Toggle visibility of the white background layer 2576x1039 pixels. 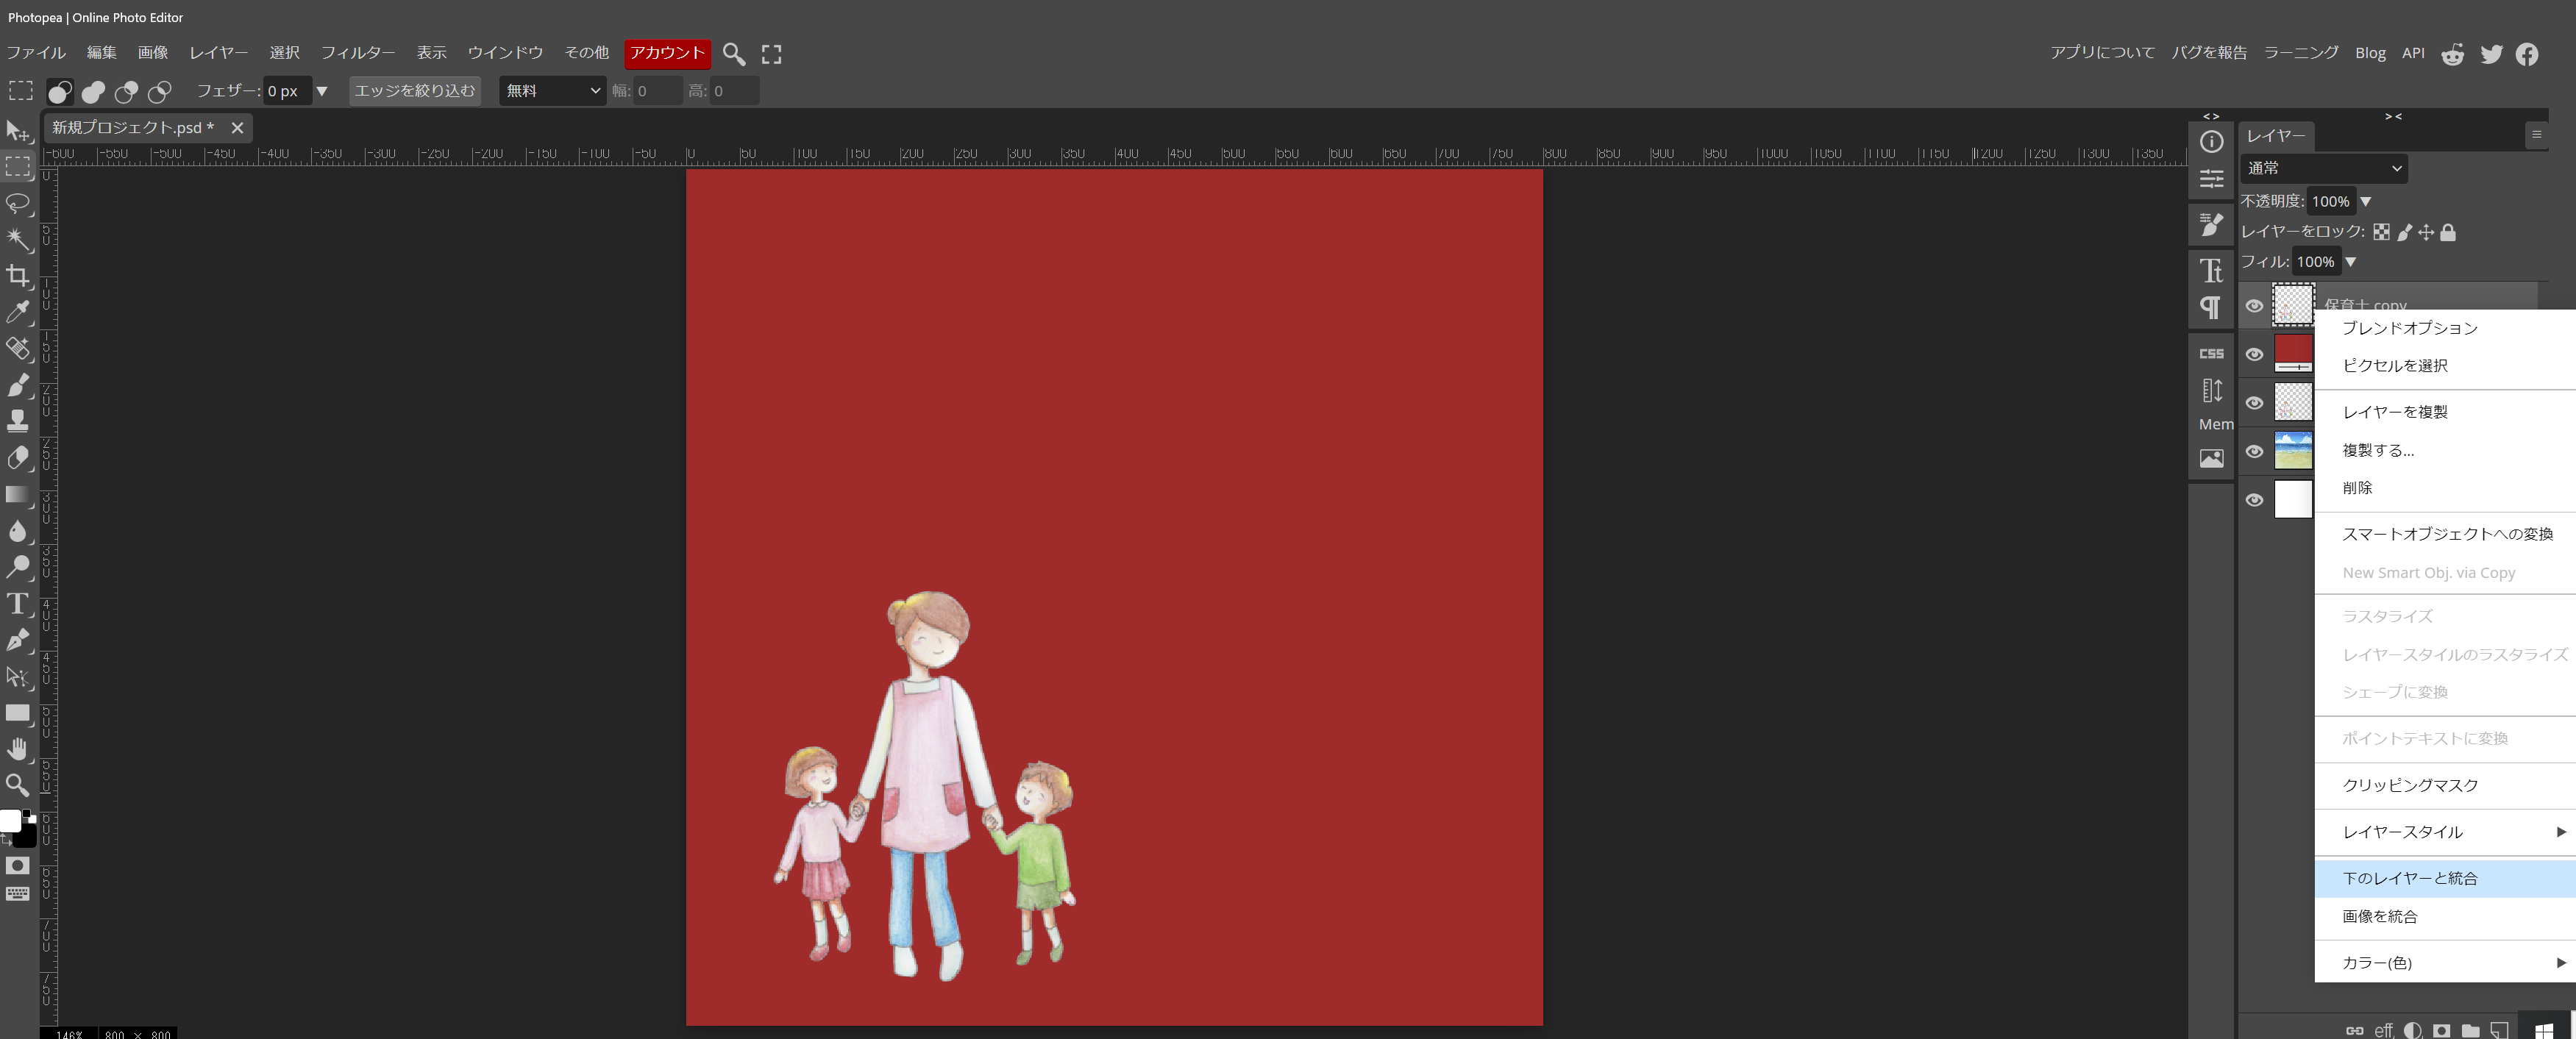pyautogui.click(x=2254, y=500)
